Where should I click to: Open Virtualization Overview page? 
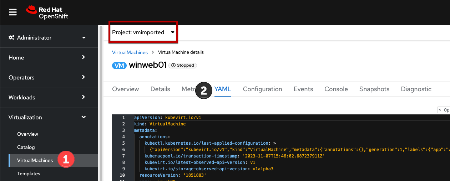pos(27,134)
